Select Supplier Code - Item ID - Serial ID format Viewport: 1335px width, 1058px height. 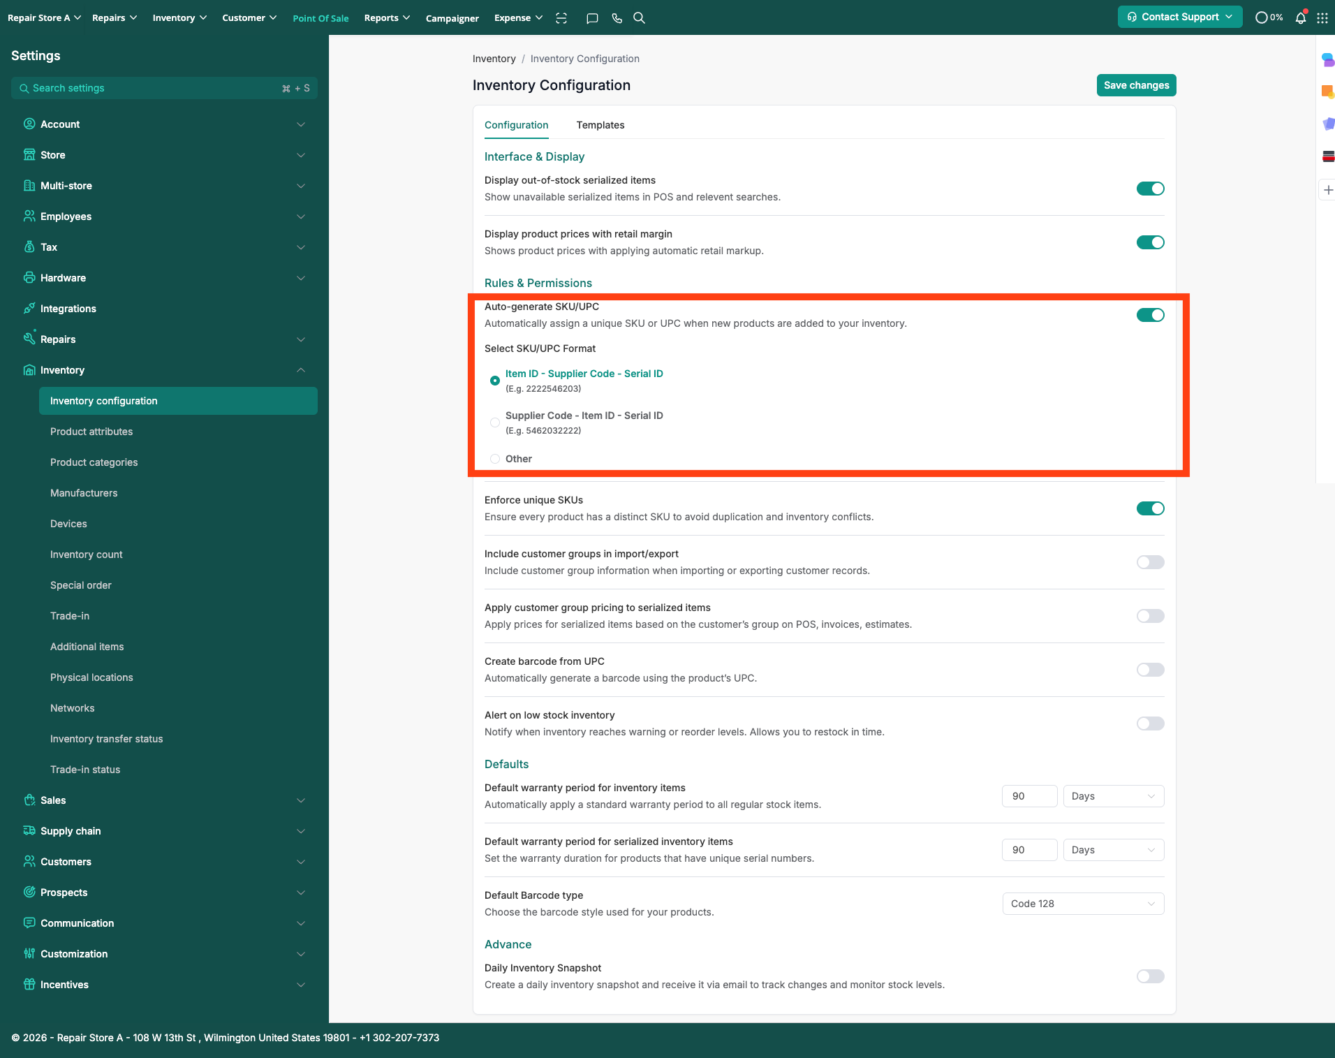495,423
